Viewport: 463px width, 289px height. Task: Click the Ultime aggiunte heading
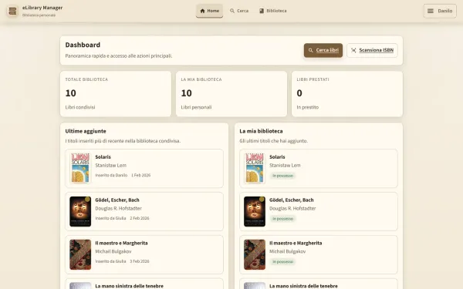click(86, 131)
